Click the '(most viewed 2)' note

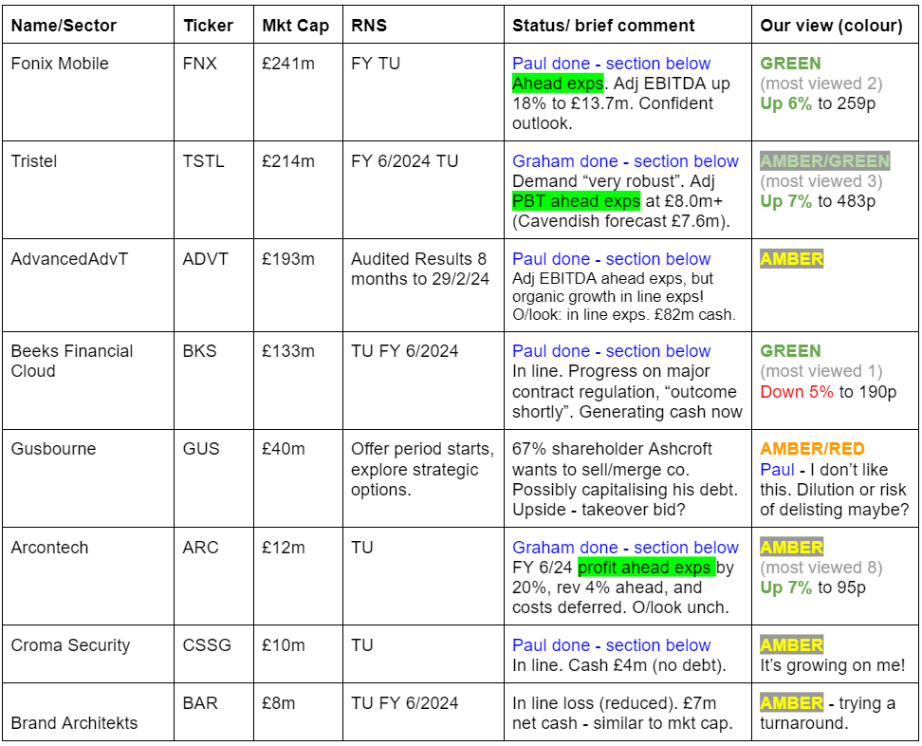(x=821, y=84)
